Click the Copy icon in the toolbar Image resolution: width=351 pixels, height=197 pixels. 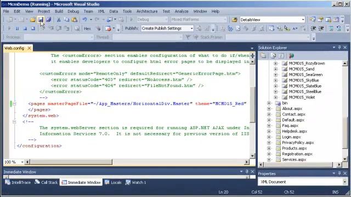tap(66, 20)
